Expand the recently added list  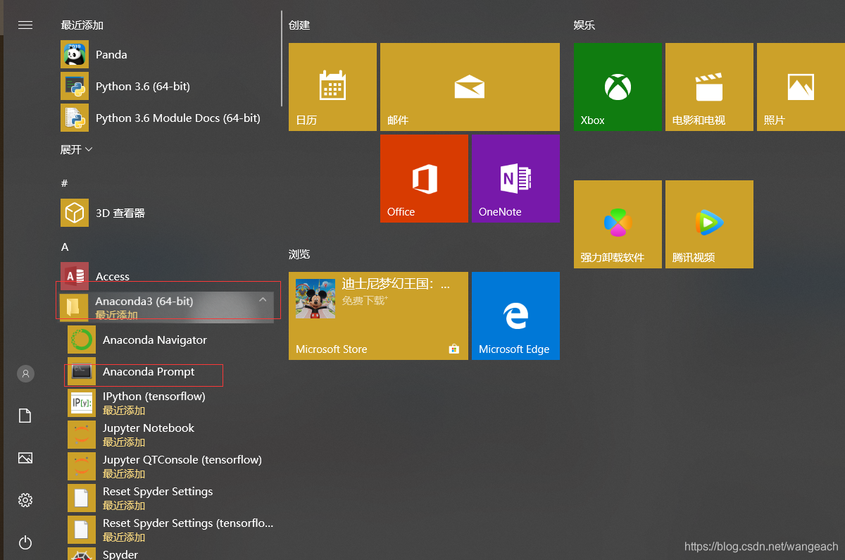click(x=76, y=149)
